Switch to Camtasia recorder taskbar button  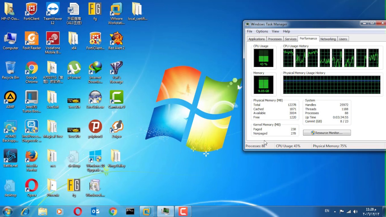coord(183,212)
